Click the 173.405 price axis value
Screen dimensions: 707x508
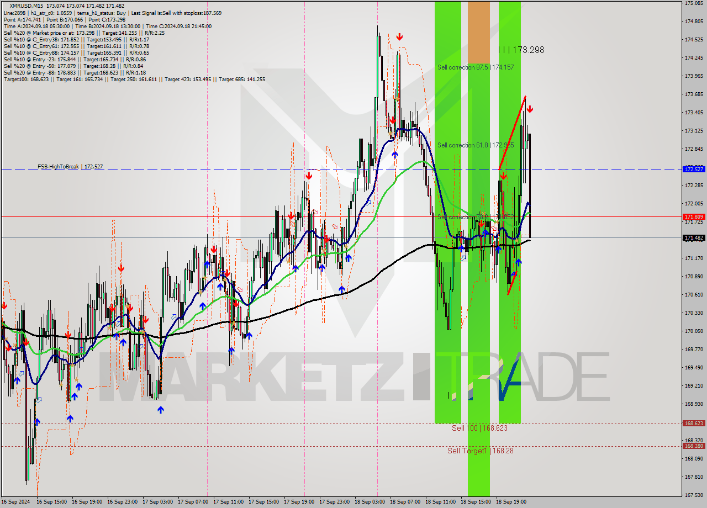693,113
